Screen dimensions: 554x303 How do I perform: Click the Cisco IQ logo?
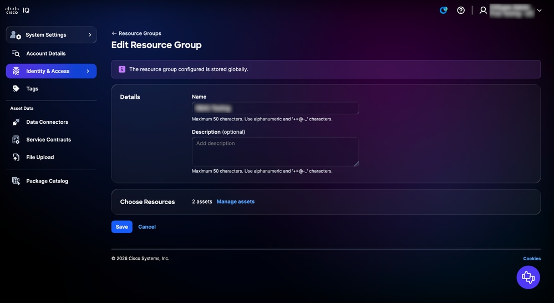(17, 10)
